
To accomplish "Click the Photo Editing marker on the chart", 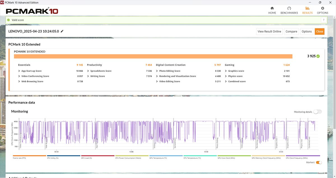I will 217,143.
